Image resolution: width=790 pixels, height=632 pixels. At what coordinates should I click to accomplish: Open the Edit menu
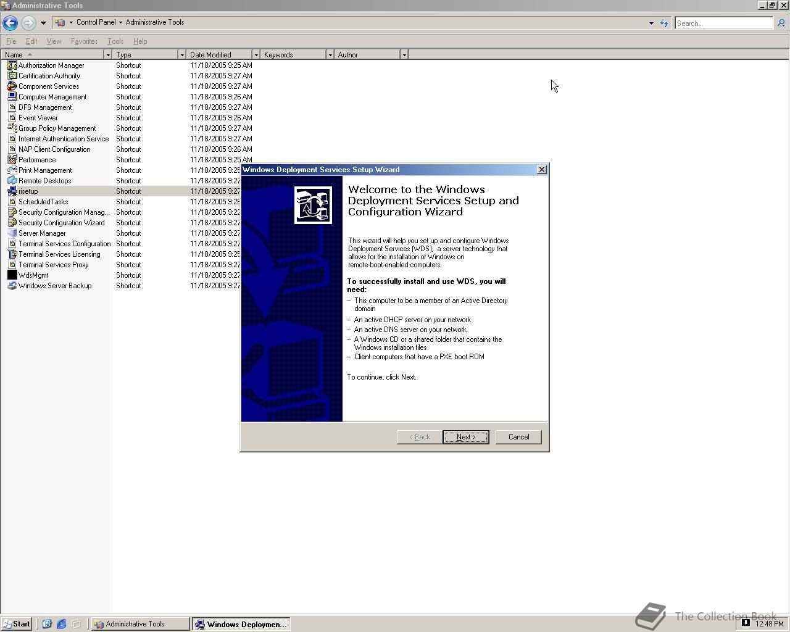tap(31, 41)
